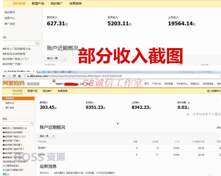Open 最近一周 dropdown in the 203.45元 page
The image size is (221, 176).
47,136
